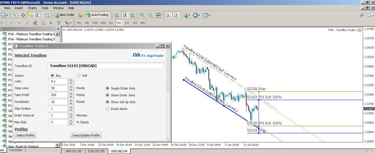This screenshot has height=154, width=375.
Task: Click the Save/Update Profile button
Action: (86, 135)
